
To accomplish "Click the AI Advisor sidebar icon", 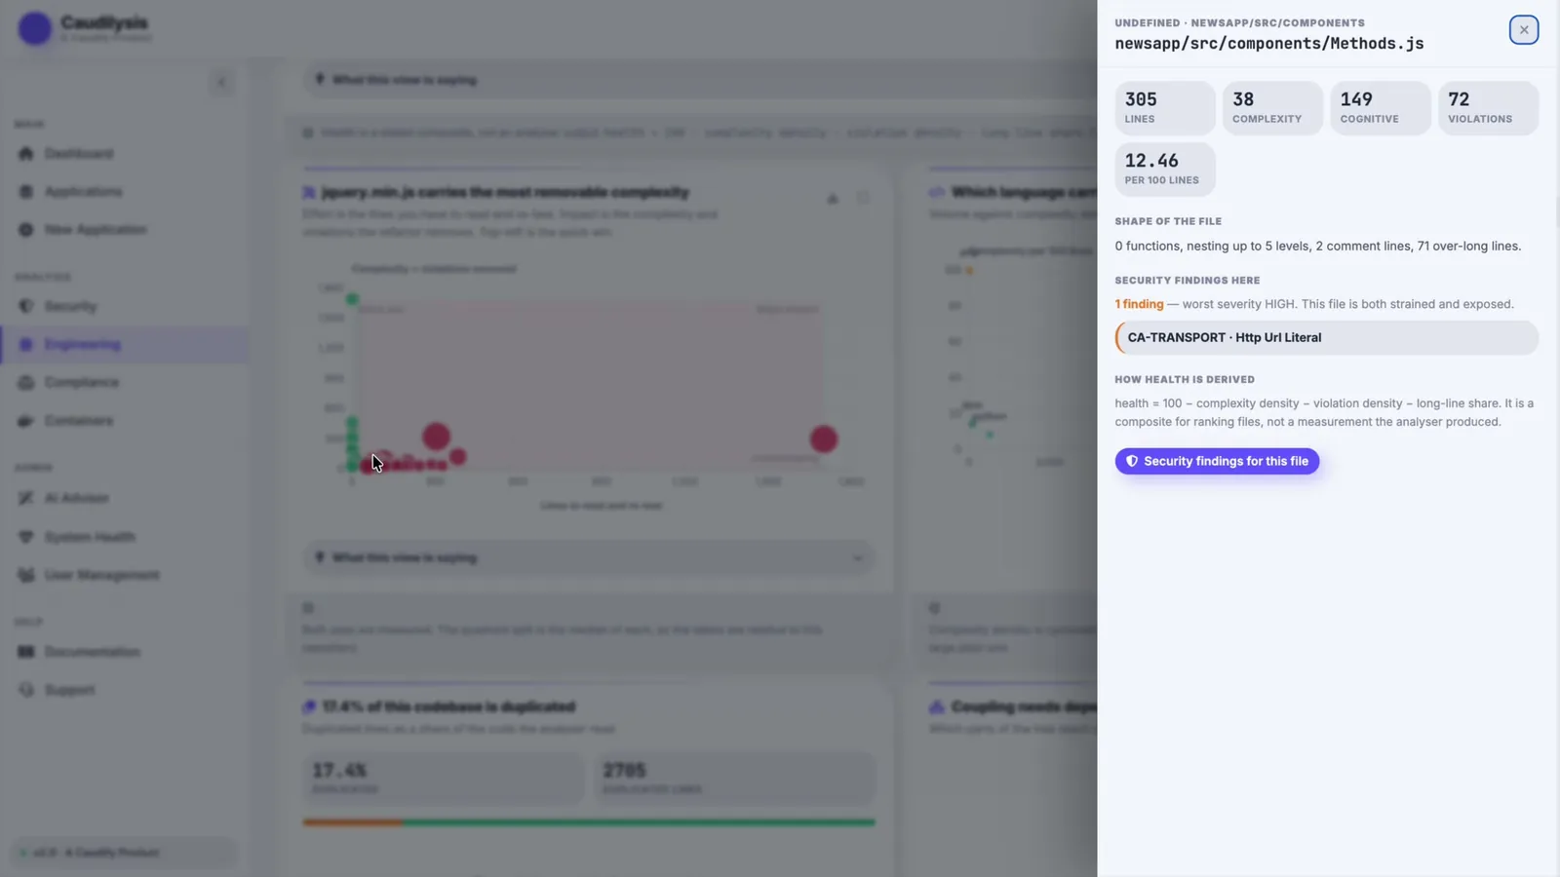I will tap(26, 498).
